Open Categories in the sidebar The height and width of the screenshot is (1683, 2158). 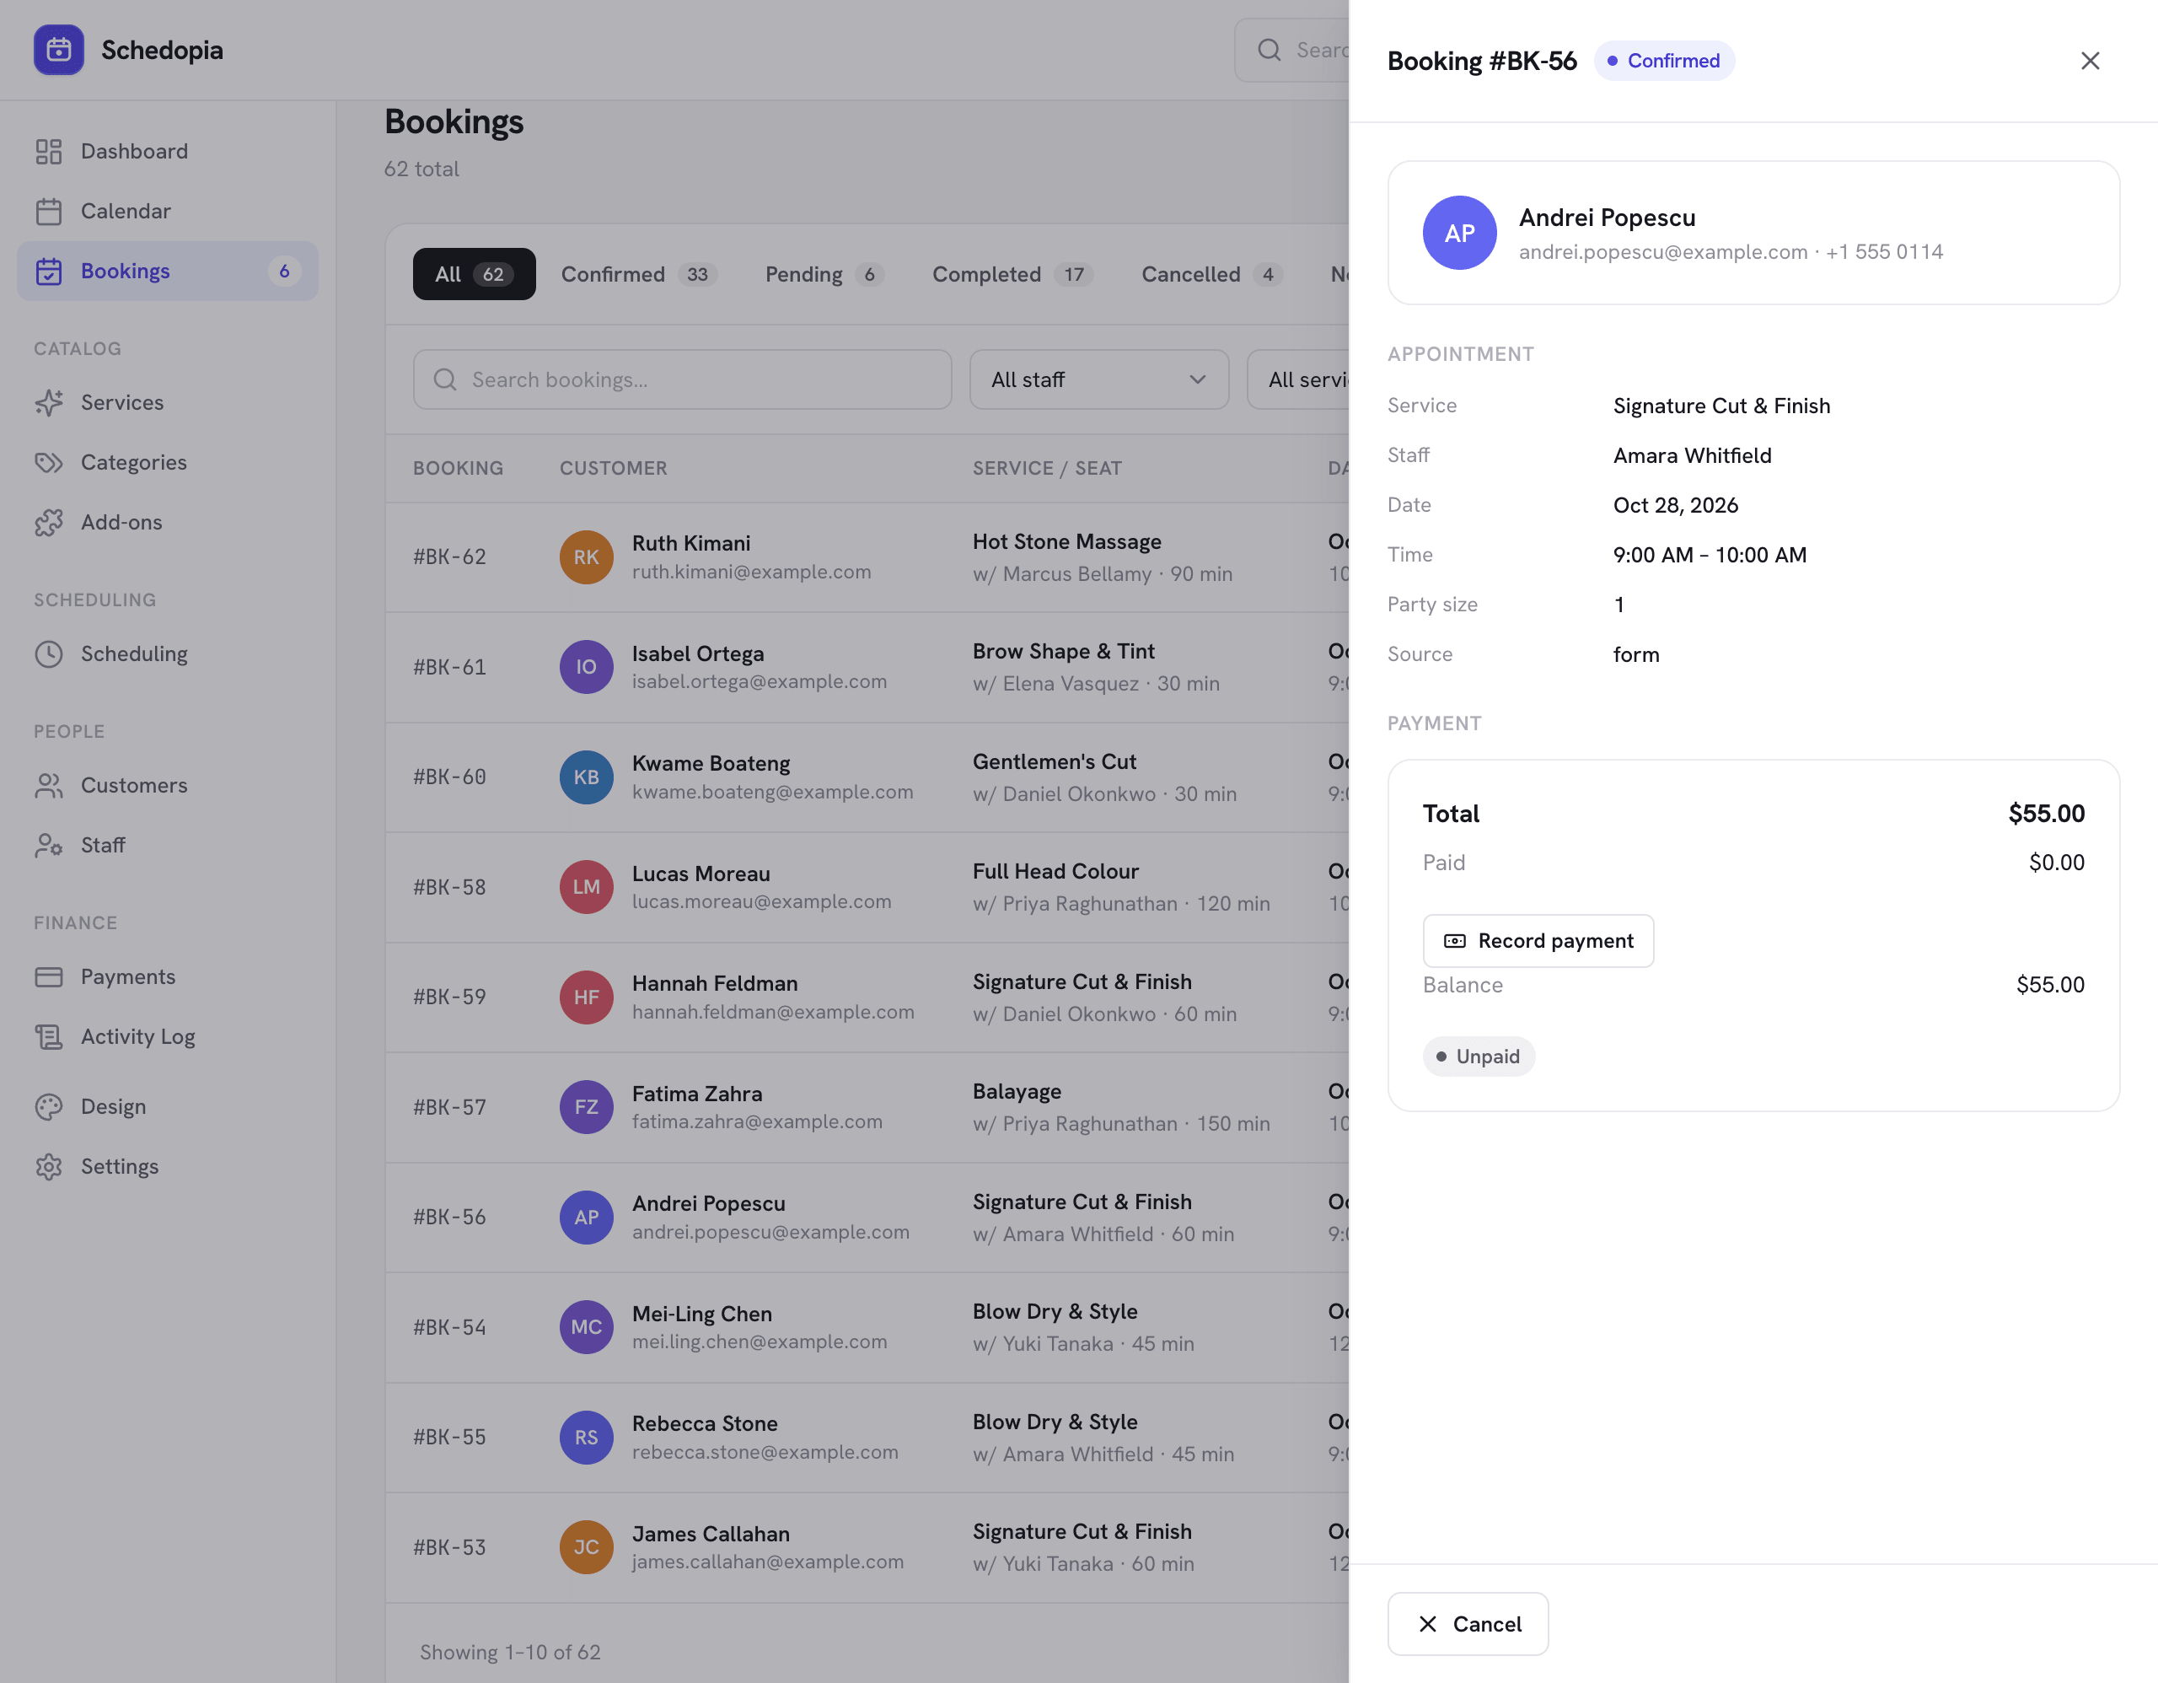[x=167, y=463]
